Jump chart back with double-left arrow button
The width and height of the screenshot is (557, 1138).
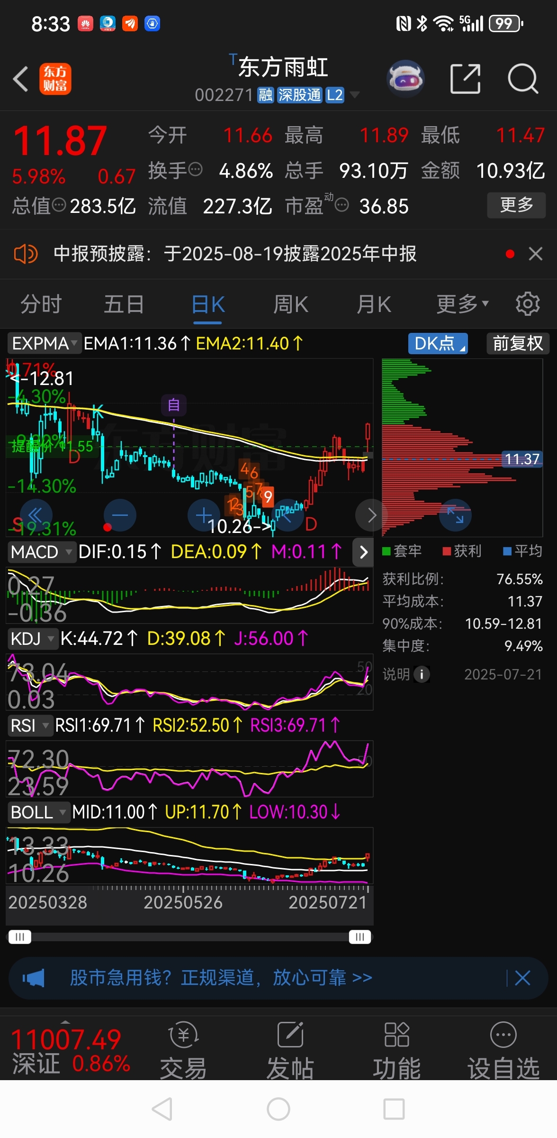pyautogui.click(x=36, y=515)
